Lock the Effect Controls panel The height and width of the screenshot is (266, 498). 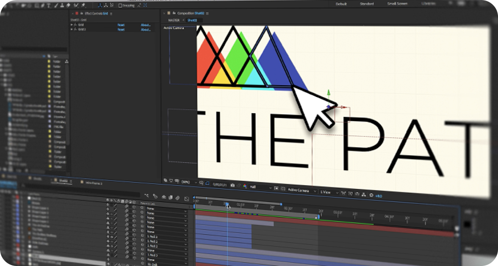point(82,14)
